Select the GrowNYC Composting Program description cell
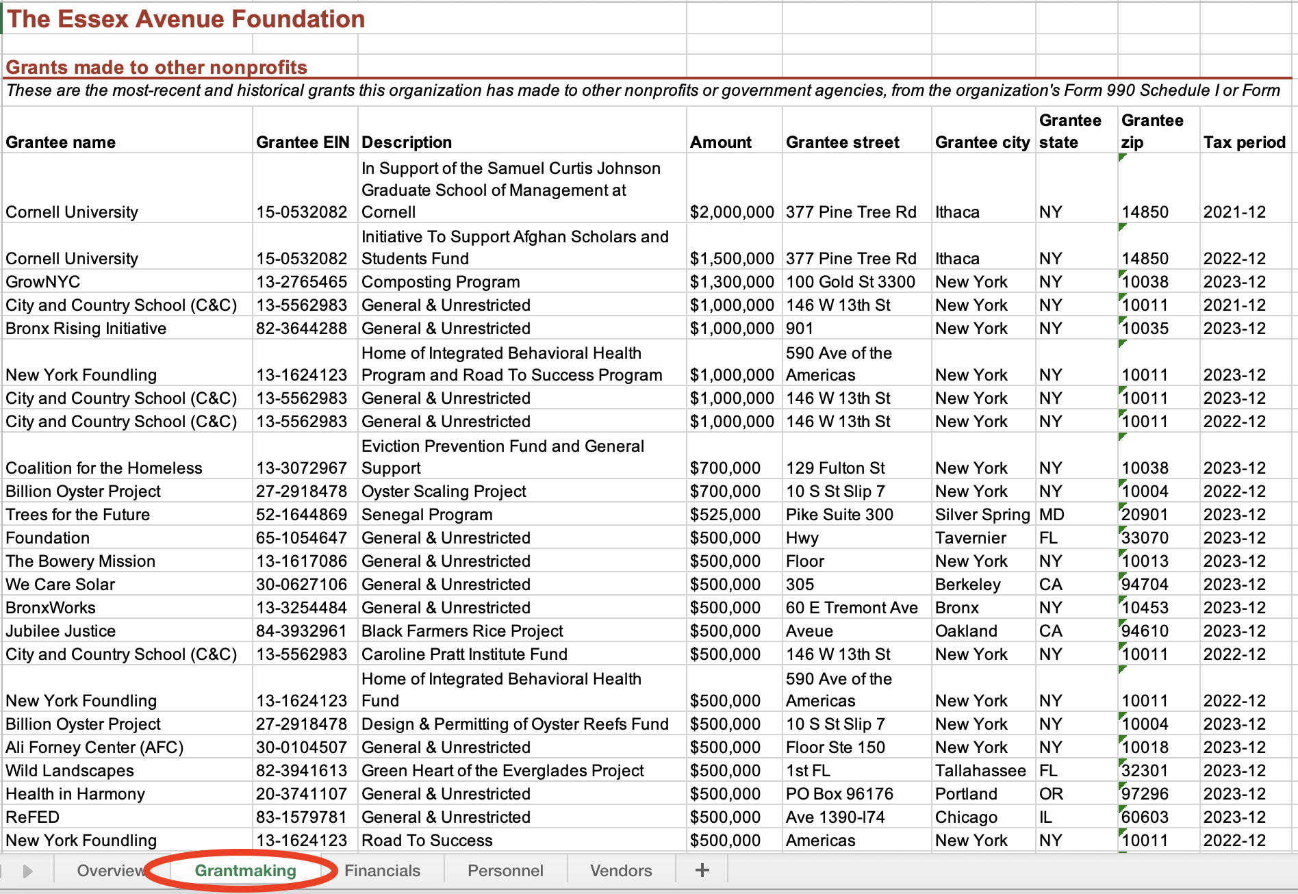The width and height of the screenshot is (1298, 894). [x=440, y=281]
